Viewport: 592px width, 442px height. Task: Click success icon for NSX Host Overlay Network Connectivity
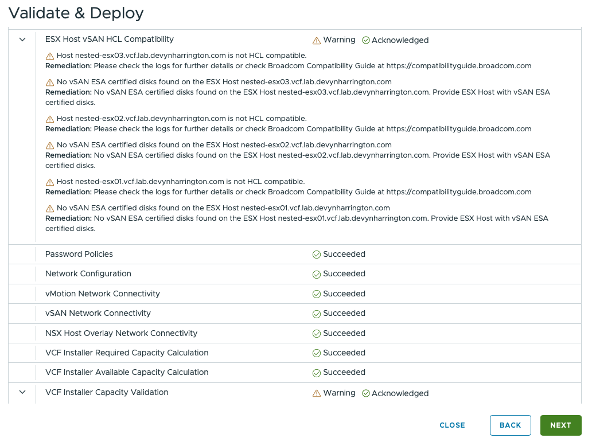317,334
